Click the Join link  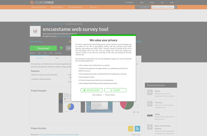click(x=162, y=2)
